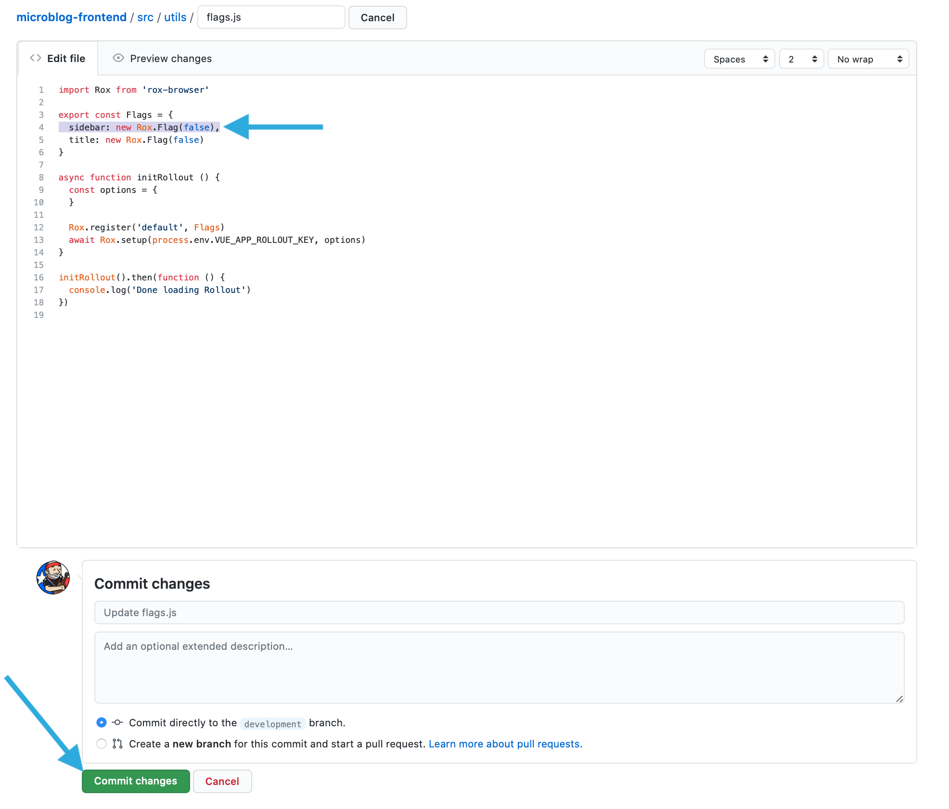The image size is (949, 809).
Task: Click the Update flags.js commit message field
Action: pyautogui.click(x=499, y=612)
